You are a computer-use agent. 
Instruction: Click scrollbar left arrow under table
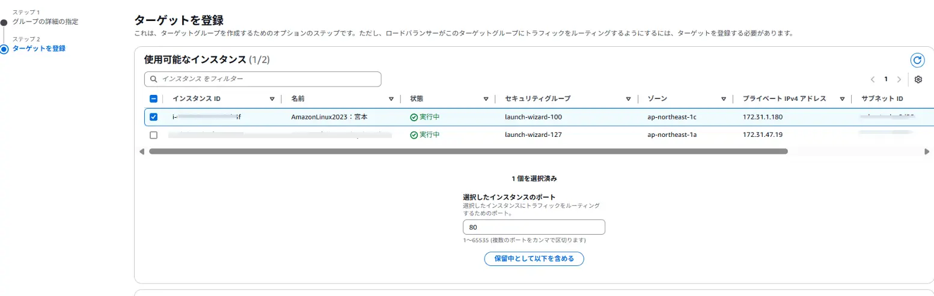142,151
